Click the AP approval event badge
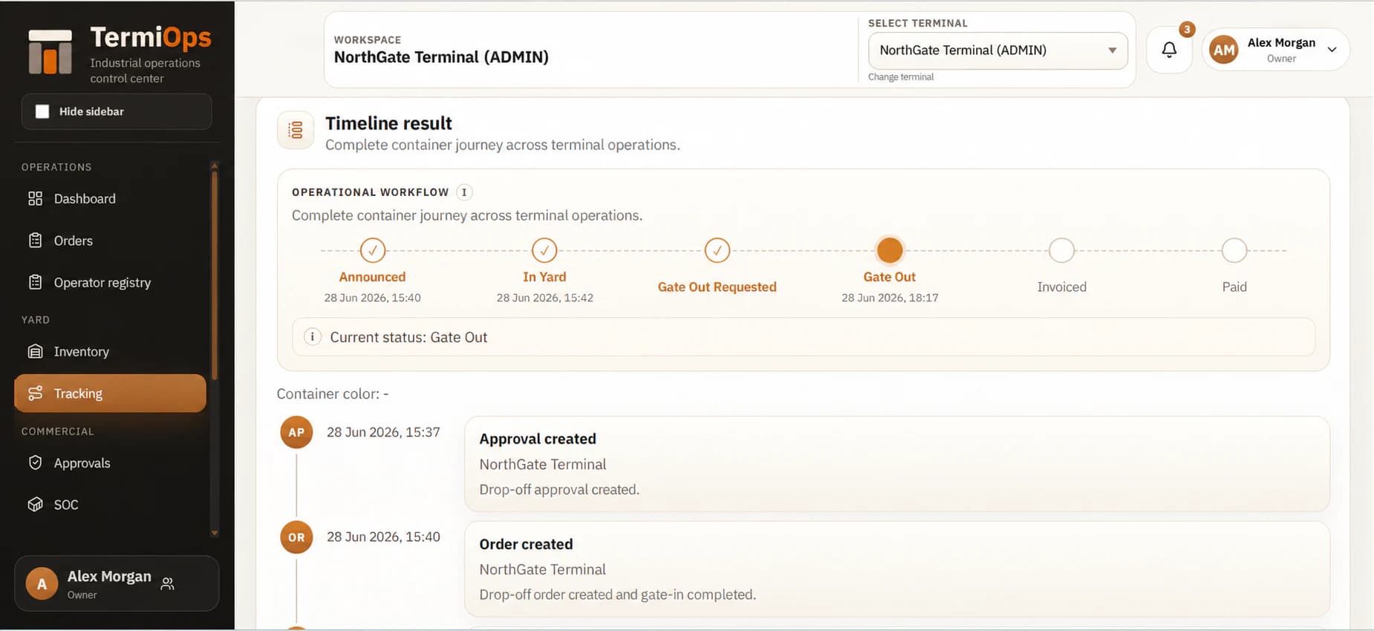Viewport: 1374px width, 631px height. pos(296,432)
